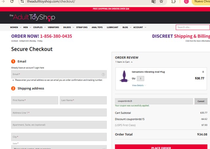The width and height of the screenshot is (210, 149).
Task: Expand MEN dropdown chevron
Action: point(31,27)
